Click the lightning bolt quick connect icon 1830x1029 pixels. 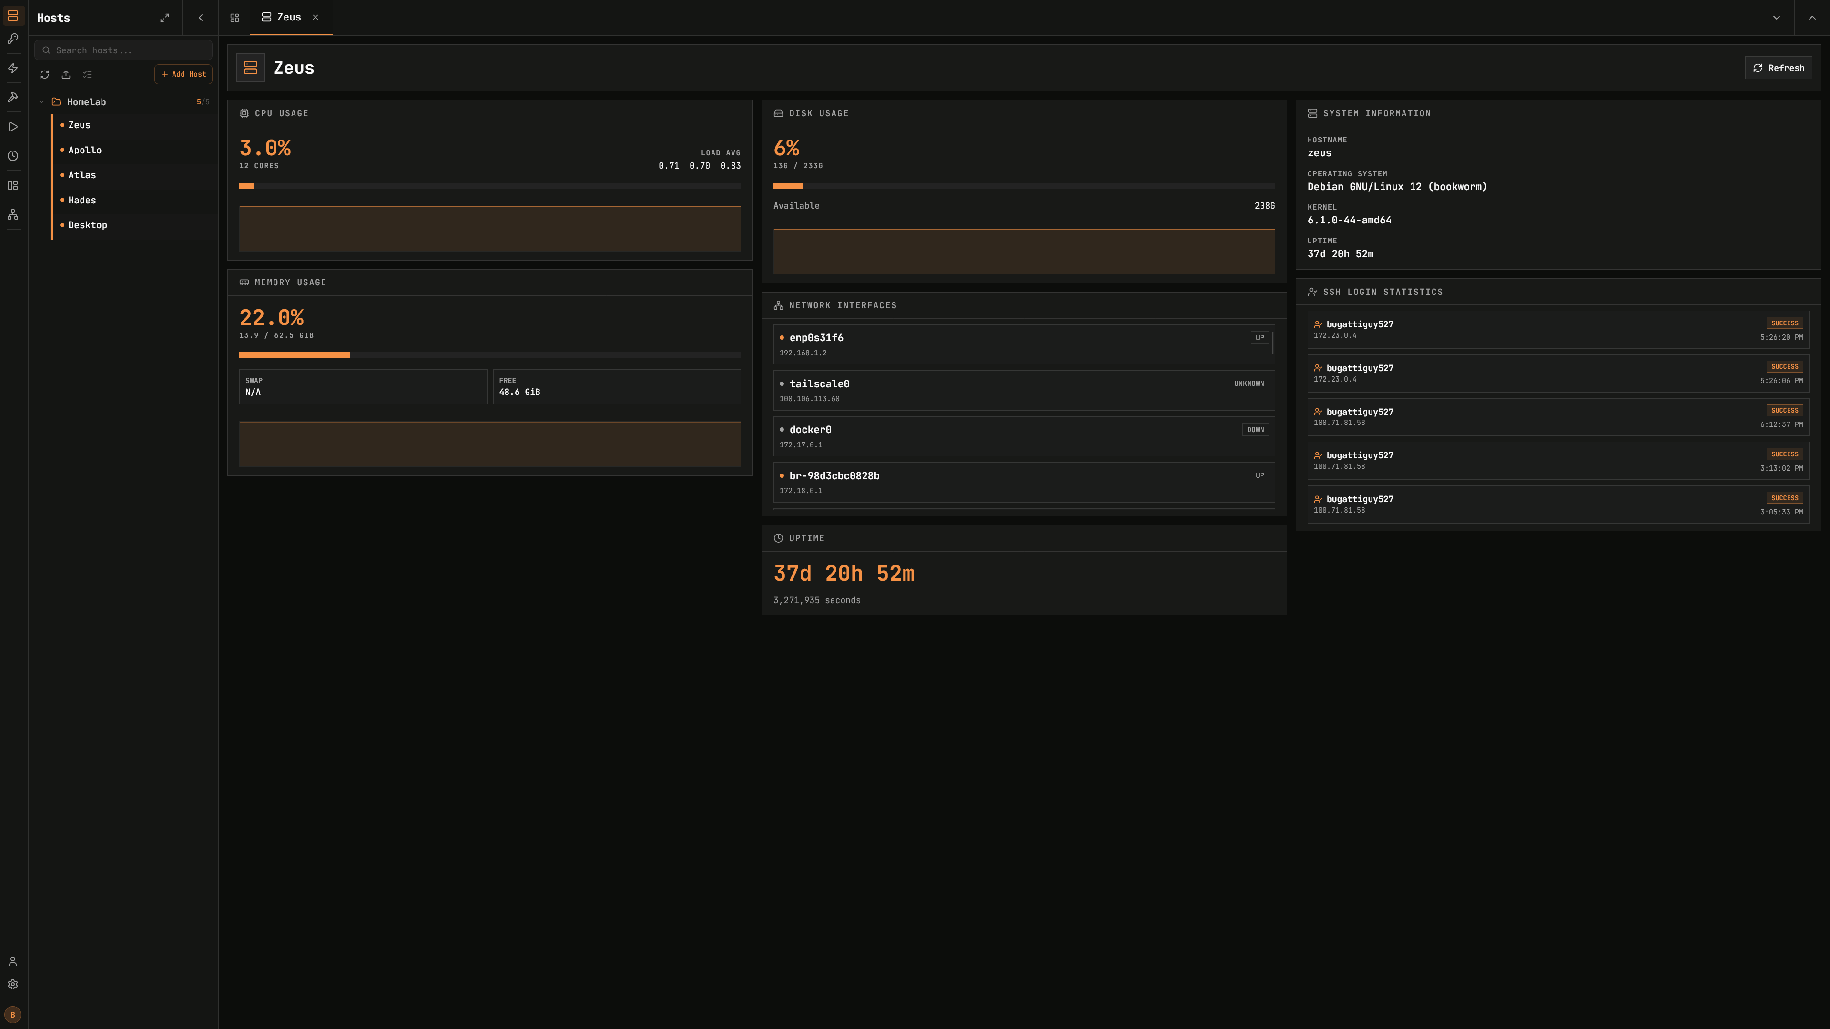[x=13, y=69]
